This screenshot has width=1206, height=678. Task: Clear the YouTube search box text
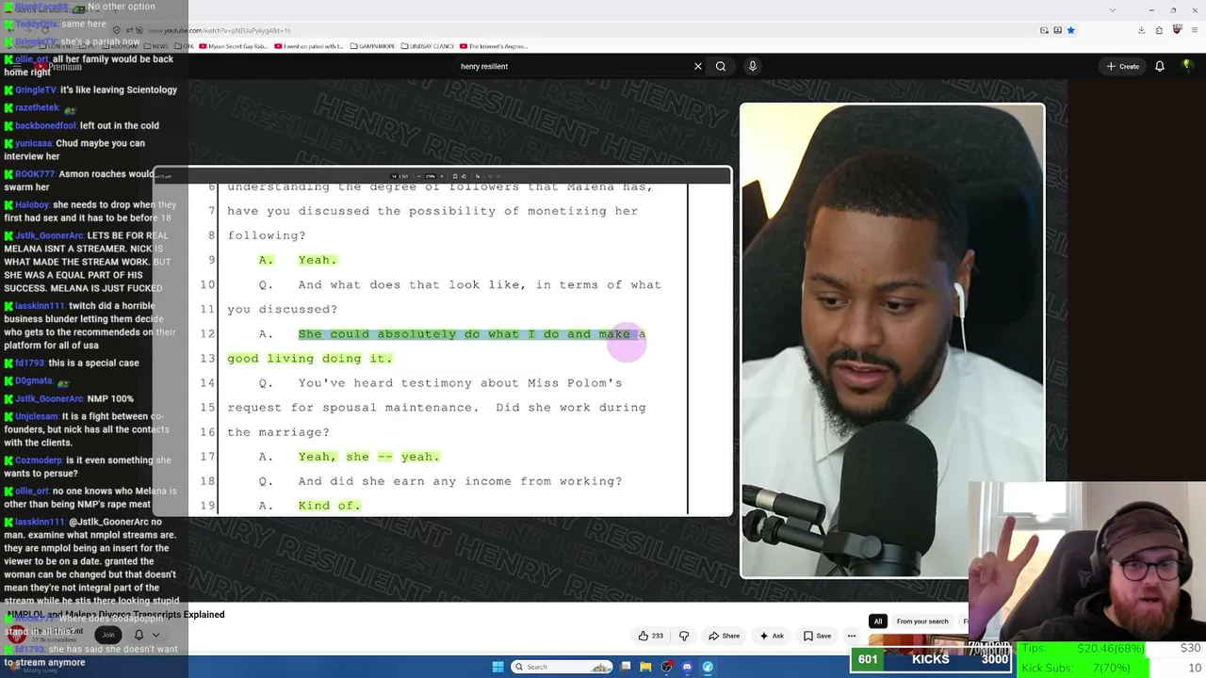tap(697, 66)
